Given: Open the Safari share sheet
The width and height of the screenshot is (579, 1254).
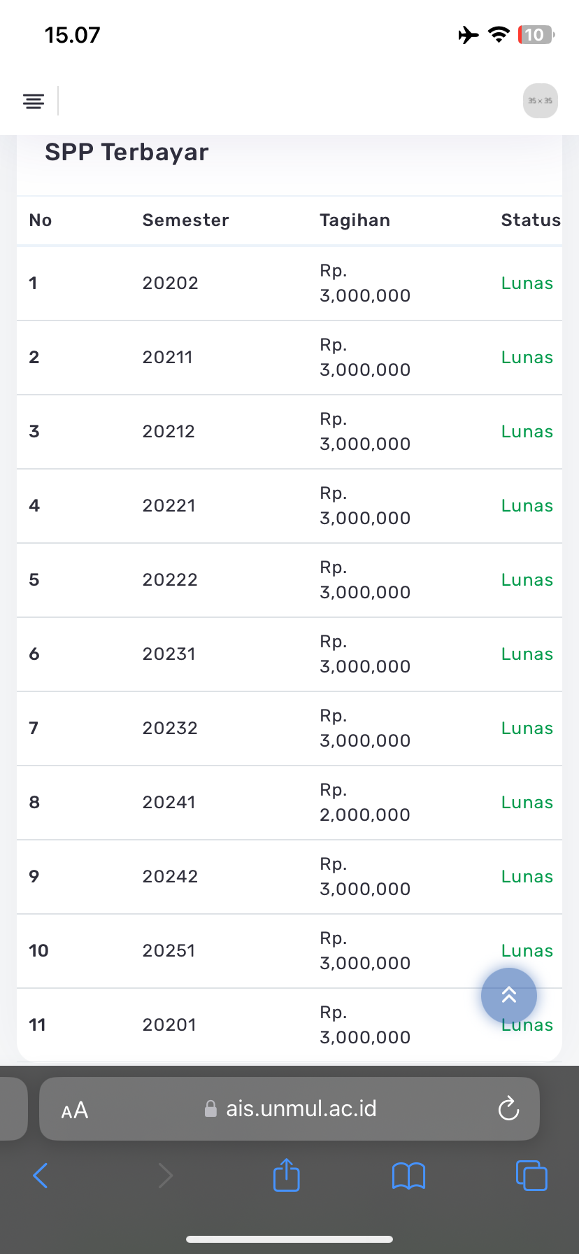Looking at the screenshot, I should (287, 1174).
